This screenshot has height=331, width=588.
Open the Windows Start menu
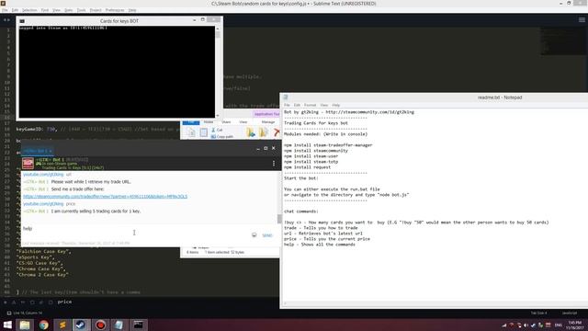[7, 325]
